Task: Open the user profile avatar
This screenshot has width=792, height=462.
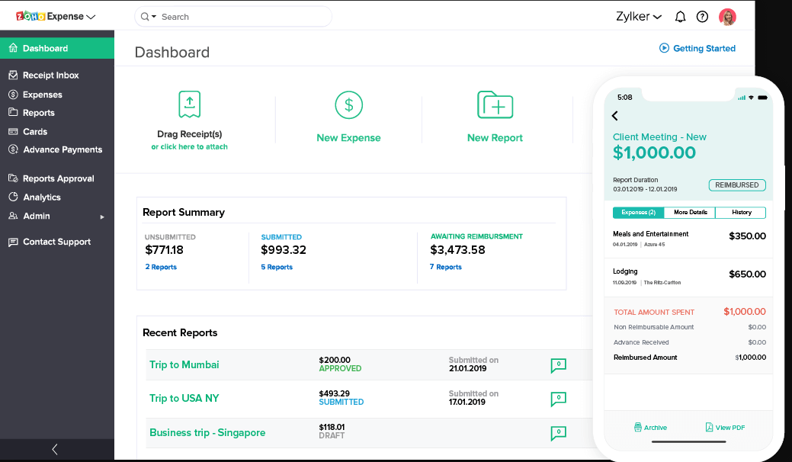Action: [727, 17]
